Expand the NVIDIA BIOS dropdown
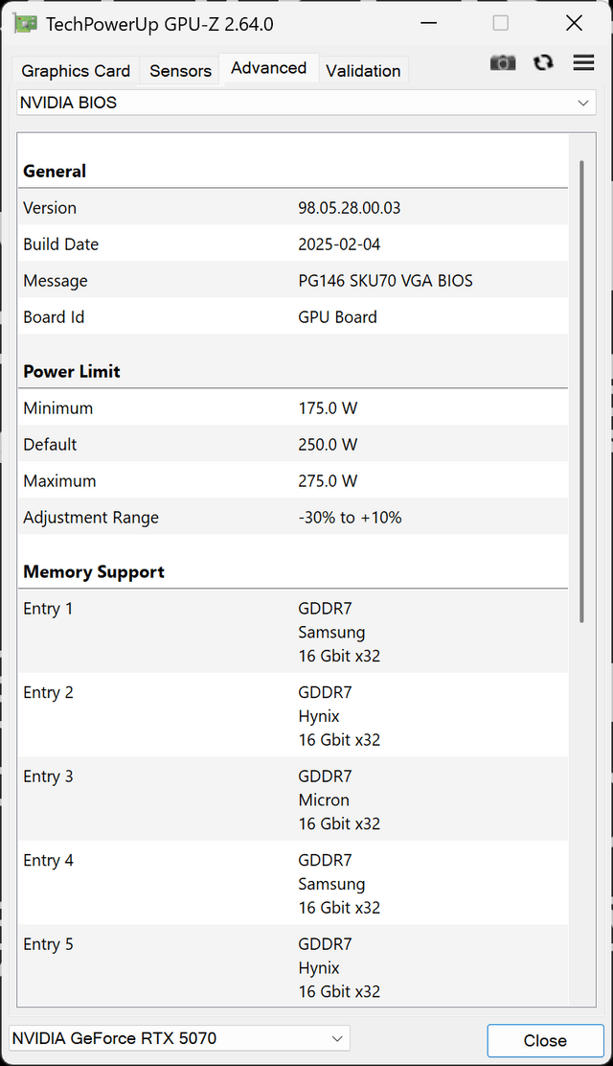The height and width of the screenshot is (1066, 613). click(306, 103)
